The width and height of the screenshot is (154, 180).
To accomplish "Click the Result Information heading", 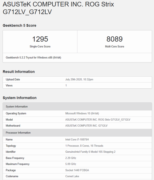I will (x=18, y=72).
